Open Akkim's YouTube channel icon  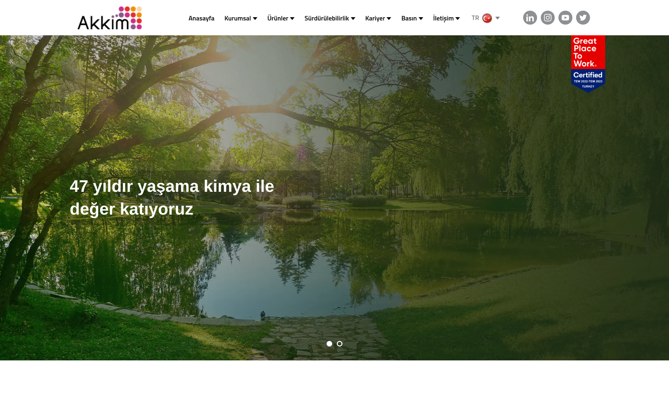565,18
